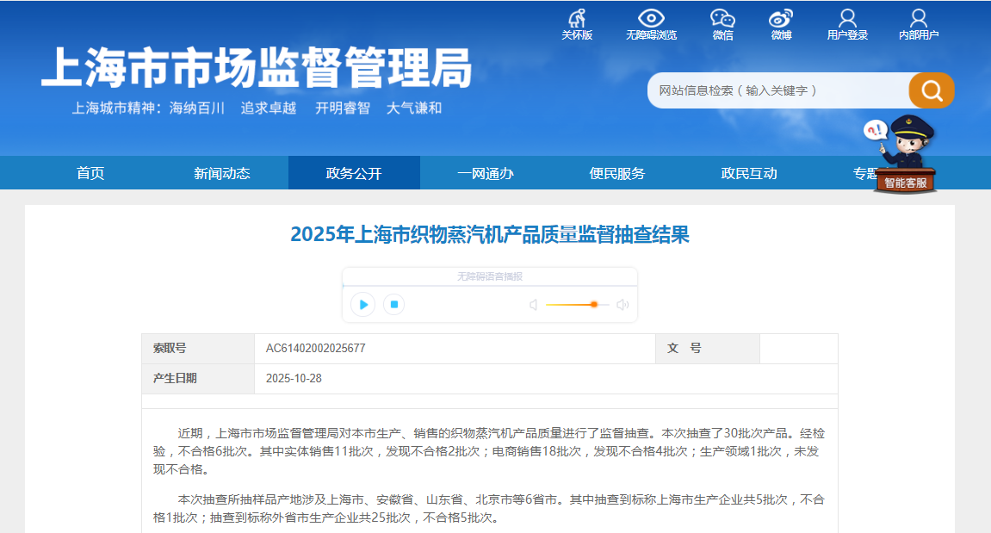Click the 用户登录 user login icon
Image resolution: width=991 pixels, height=533 pixels.
(847, 23)
